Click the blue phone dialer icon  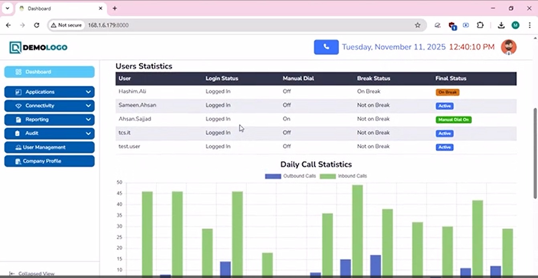326,47
